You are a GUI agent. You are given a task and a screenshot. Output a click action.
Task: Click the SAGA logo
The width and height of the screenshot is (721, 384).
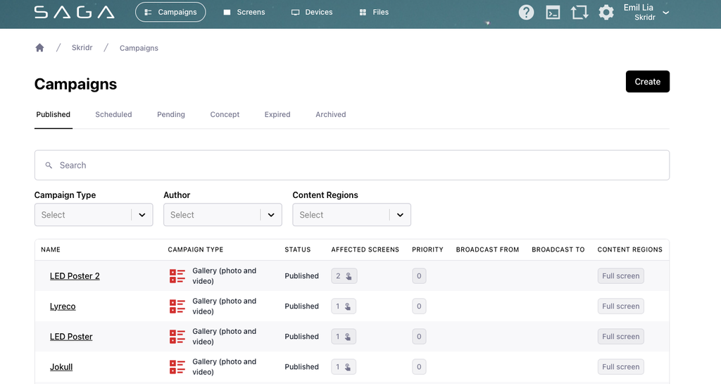[75, 13]
